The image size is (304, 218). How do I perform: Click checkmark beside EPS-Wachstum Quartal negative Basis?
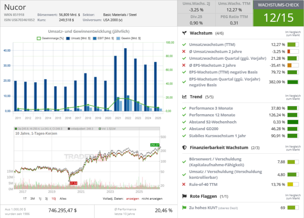click(184, 82)
